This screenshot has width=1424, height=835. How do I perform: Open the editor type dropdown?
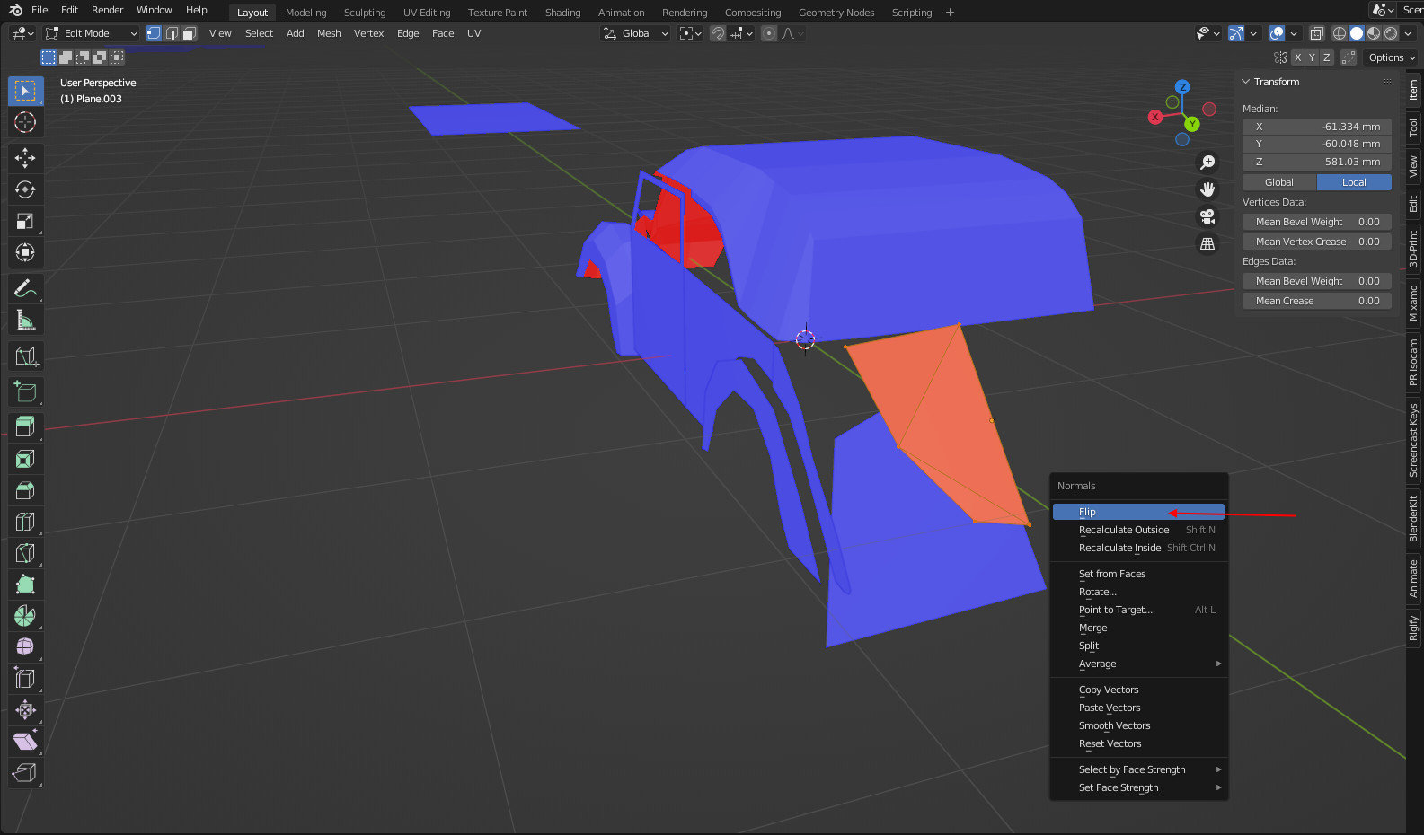coord(22,33)
